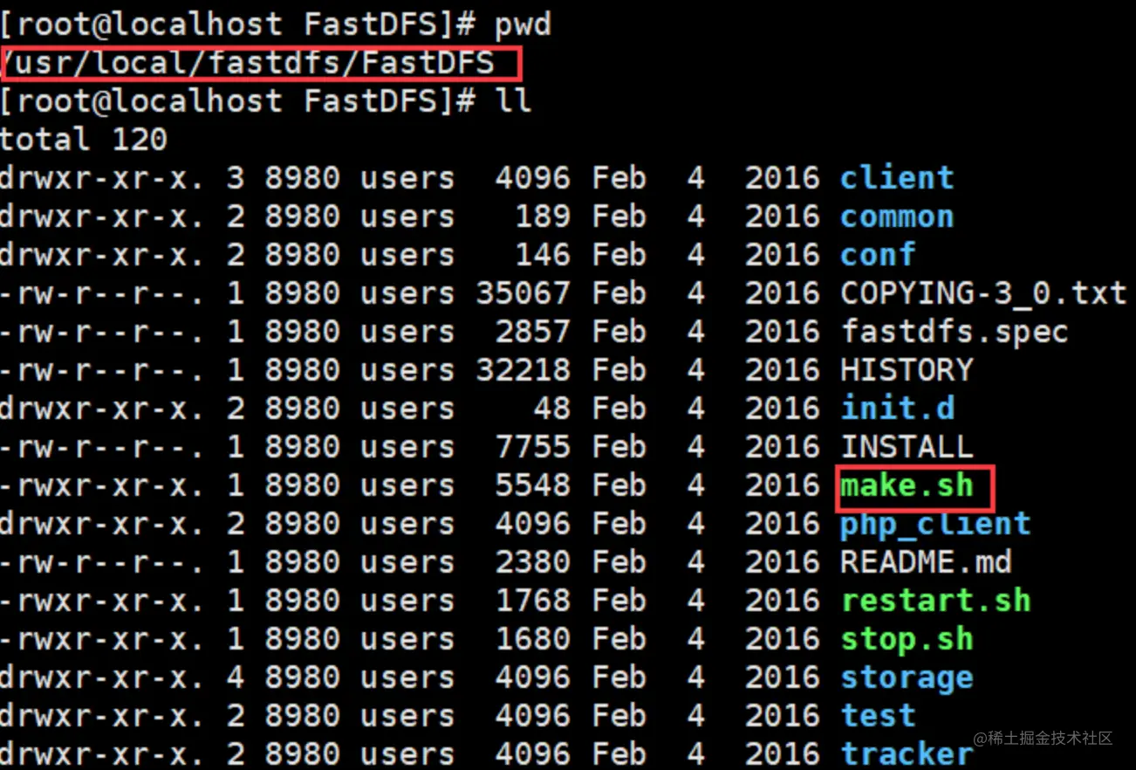This screenshot has width=1136, height=770.
Task: Click the file size 1768
Action: click(532, 601)
